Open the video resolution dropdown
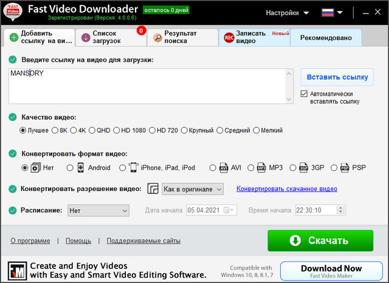 [193, 189]
